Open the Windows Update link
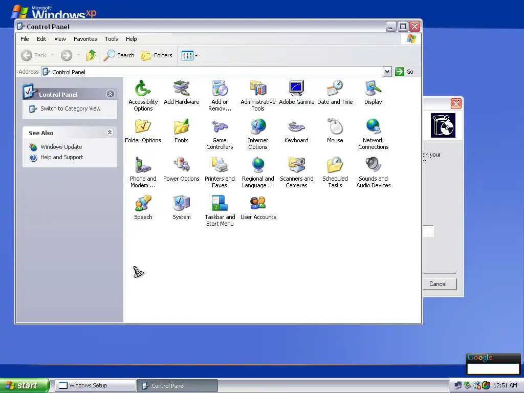Viewport: 524px width, 393px height. [61, 147]
